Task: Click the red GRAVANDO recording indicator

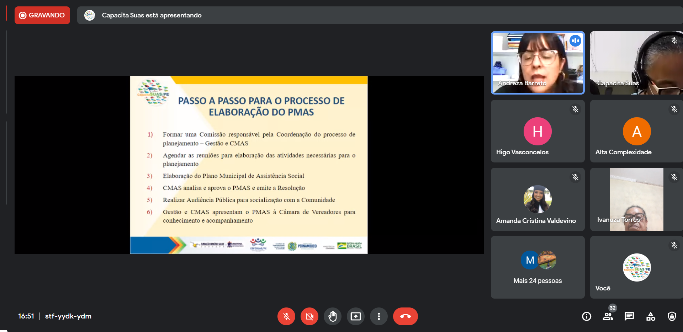Action: pyautogui.click(x=42, y=15)
